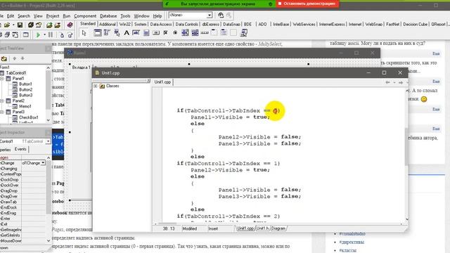
Task: Click back navigation arrow in code editor
Action: click(x=387, y=82)
